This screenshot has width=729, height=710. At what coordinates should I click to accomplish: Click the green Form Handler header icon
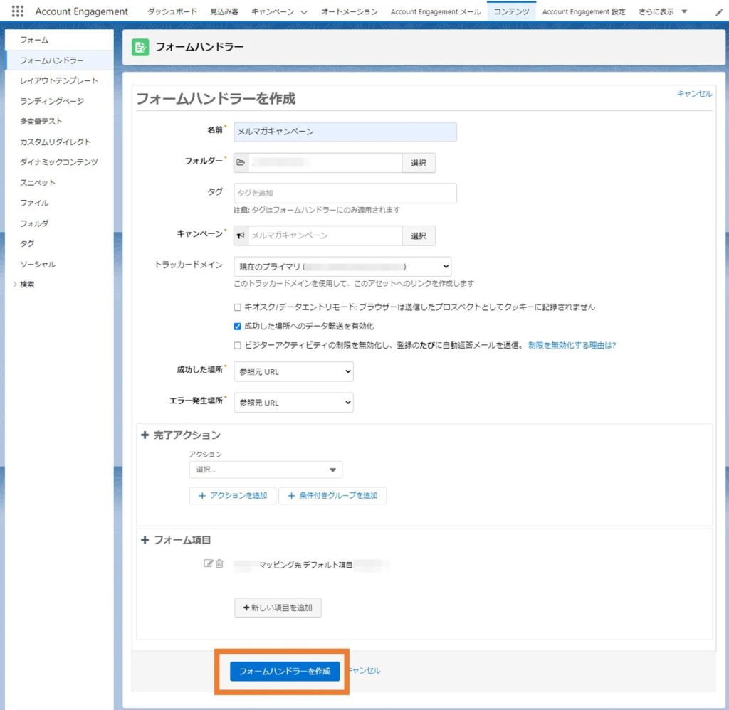coord(140,47)
